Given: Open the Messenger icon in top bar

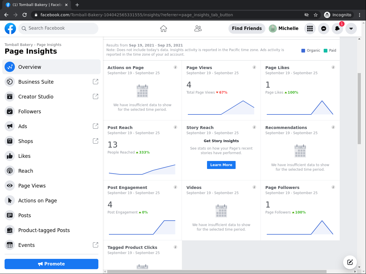Looking at the screenshot, I should click(x=324, y=29).
